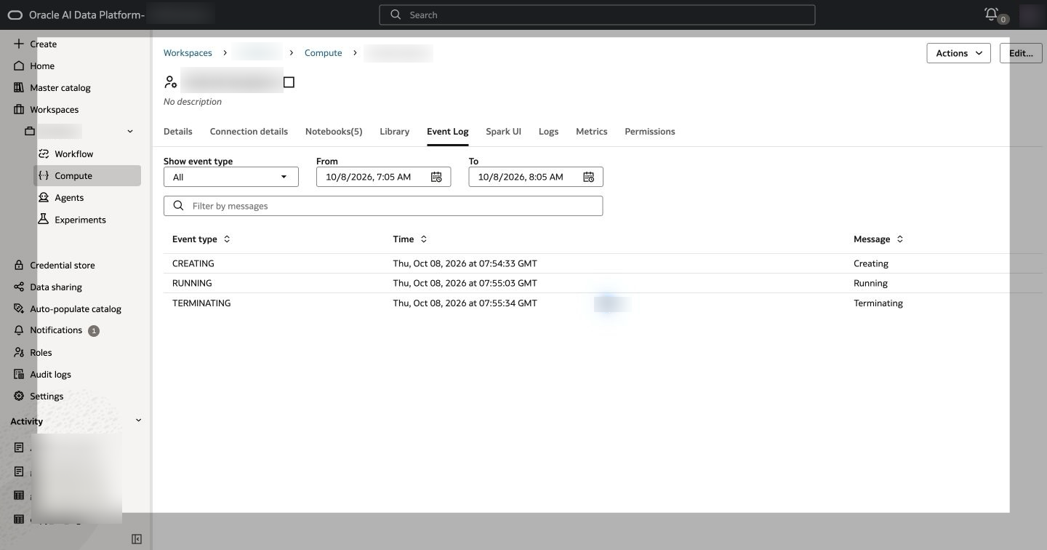Switch to the Details tab
This screenshot has width=1047, height=550.
pyautogui.click(x=178, y=132)
